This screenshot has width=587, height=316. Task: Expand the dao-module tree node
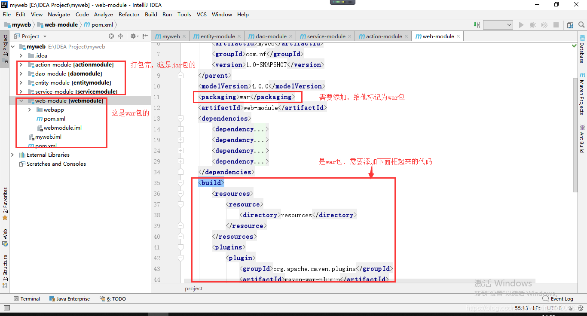point(21,74)
